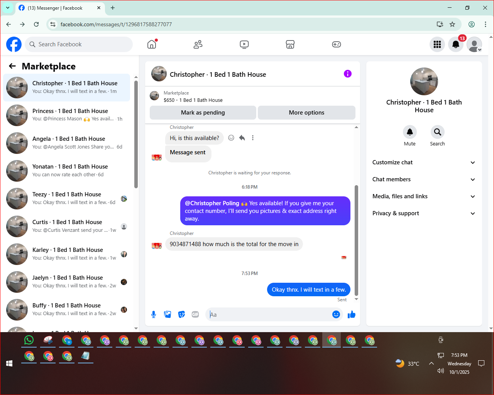Open the Gaming controller icon

point(337,44)
